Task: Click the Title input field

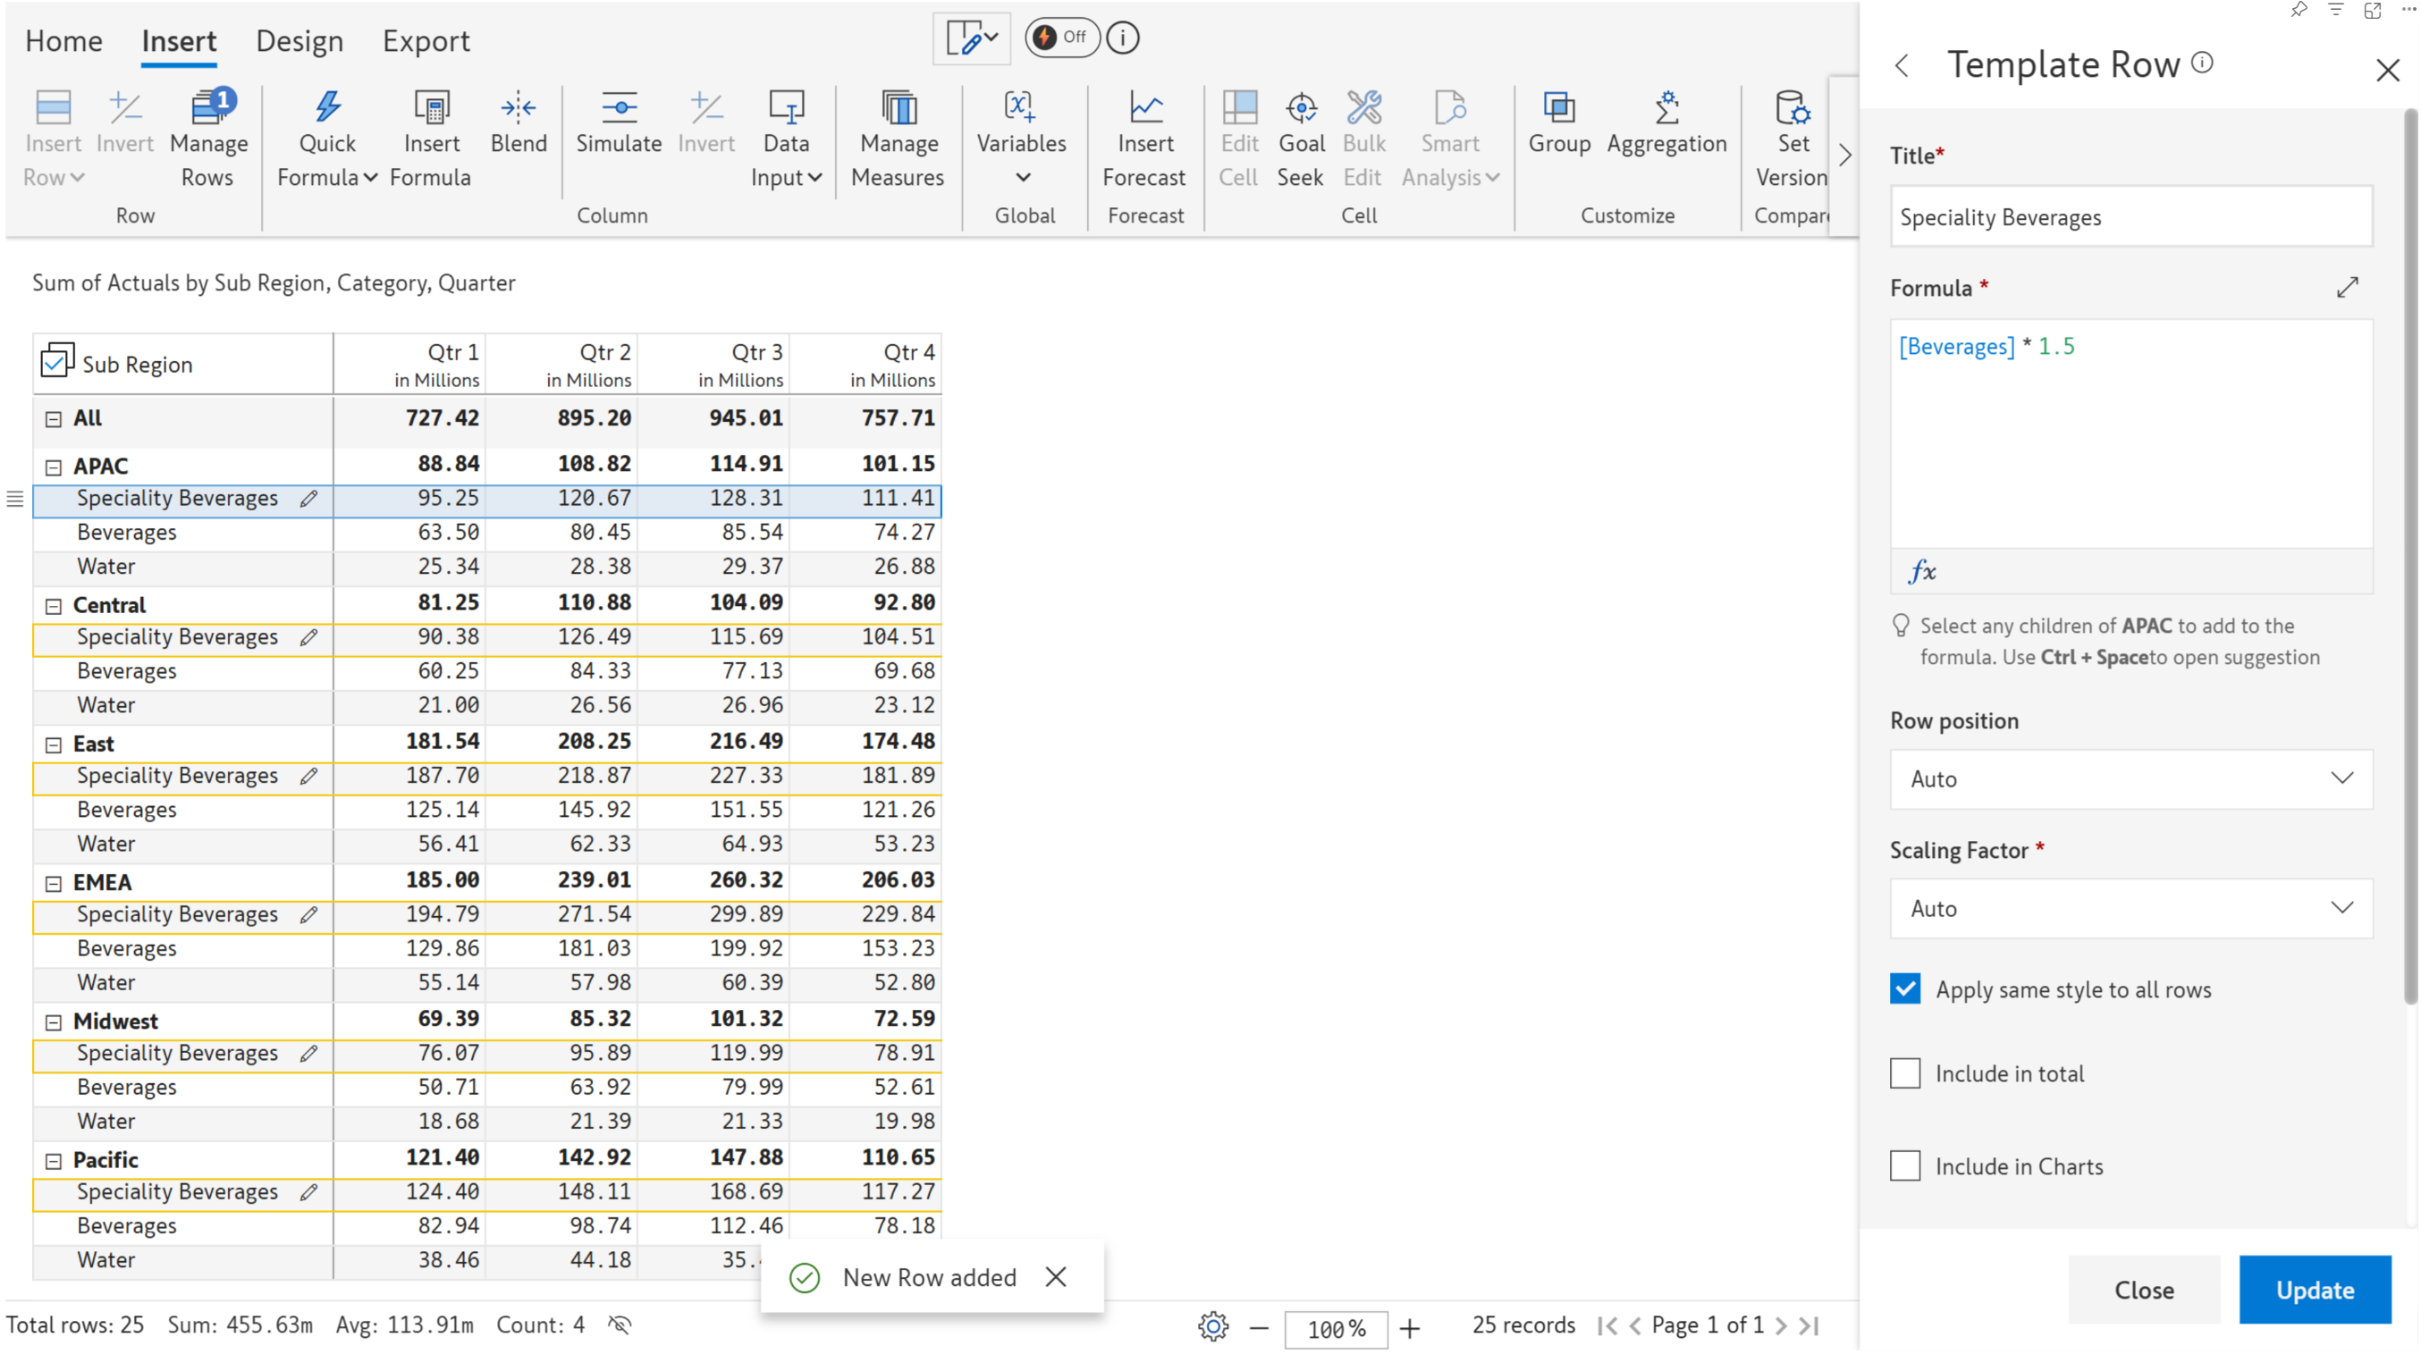Action: tap(2130, 217)
